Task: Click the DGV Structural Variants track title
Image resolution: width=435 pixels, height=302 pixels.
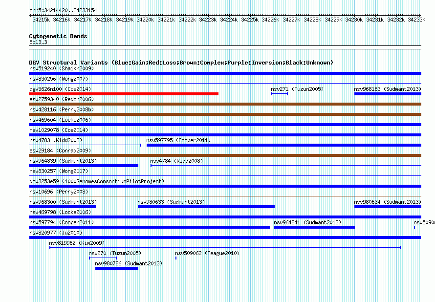Action: pyautogui.click(x=181, y=63)
